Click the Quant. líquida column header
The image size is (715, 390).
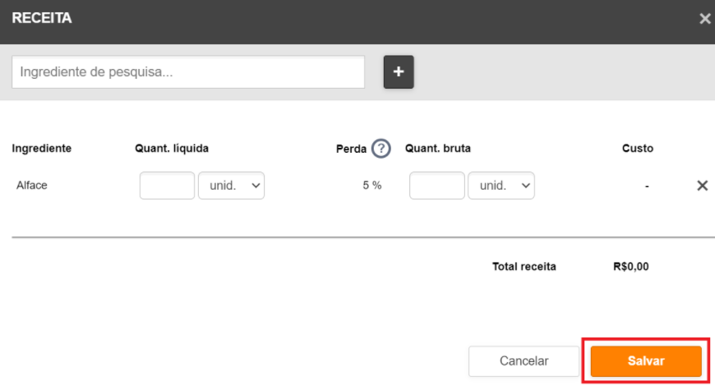tap(172, 149)
